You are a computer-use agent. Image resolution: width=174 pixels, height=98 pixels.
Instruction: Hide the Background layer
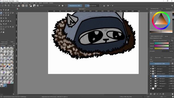click(151, 88)
